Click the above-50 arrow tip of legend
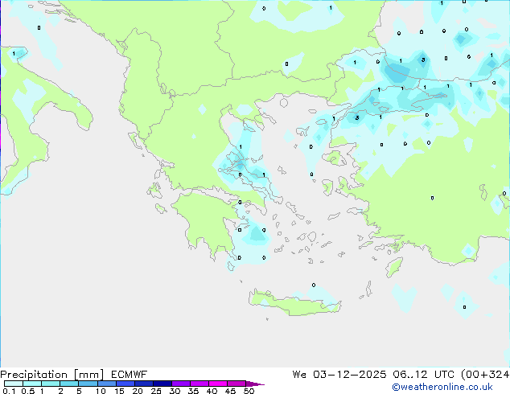This screenshot has height=394, width=510. tap(255, 384)
